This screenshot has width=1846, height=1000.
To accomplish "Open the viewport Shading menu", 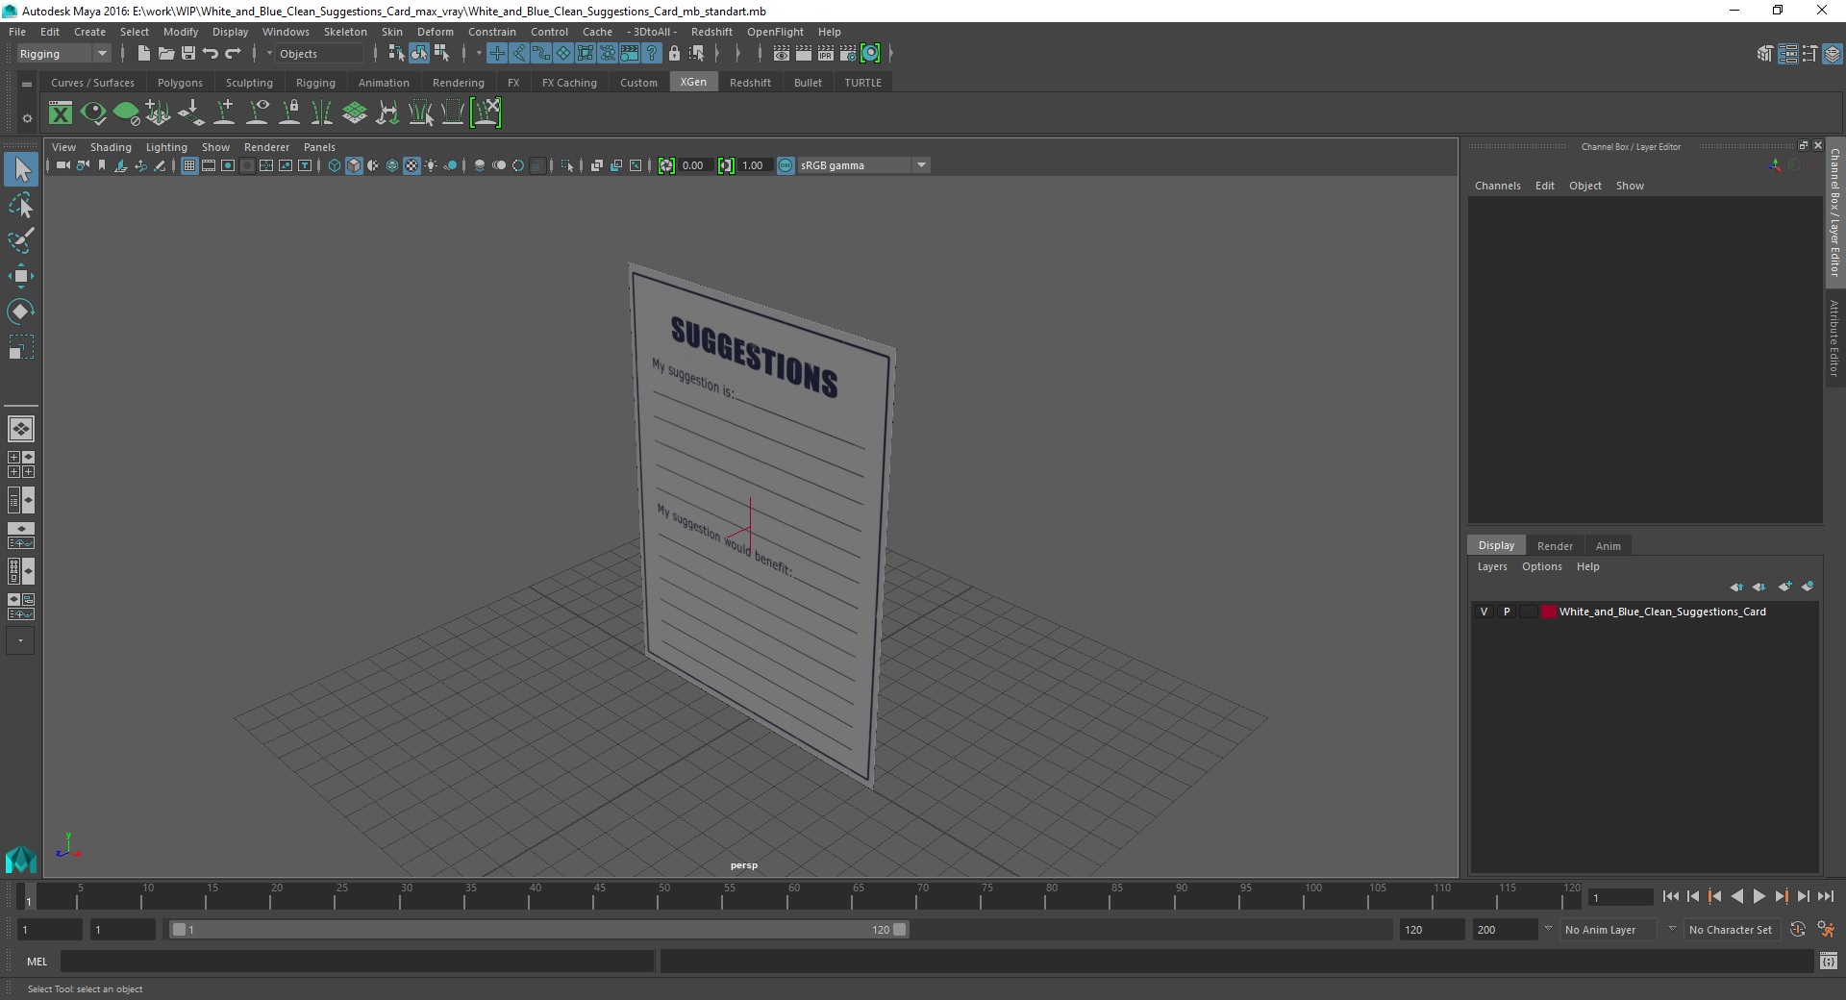I will click(111, 147).
